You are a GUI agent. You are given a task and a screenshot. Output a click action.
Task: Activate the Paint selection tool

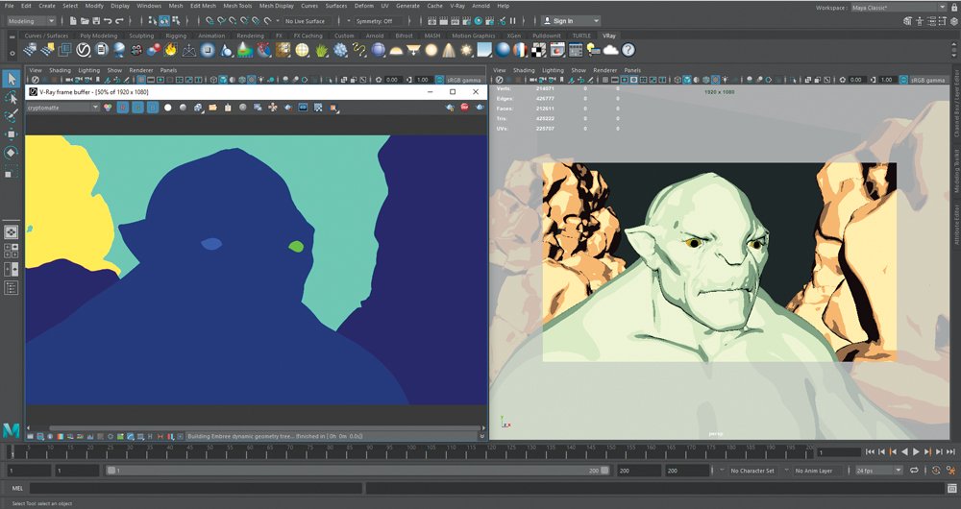[11, 116]
